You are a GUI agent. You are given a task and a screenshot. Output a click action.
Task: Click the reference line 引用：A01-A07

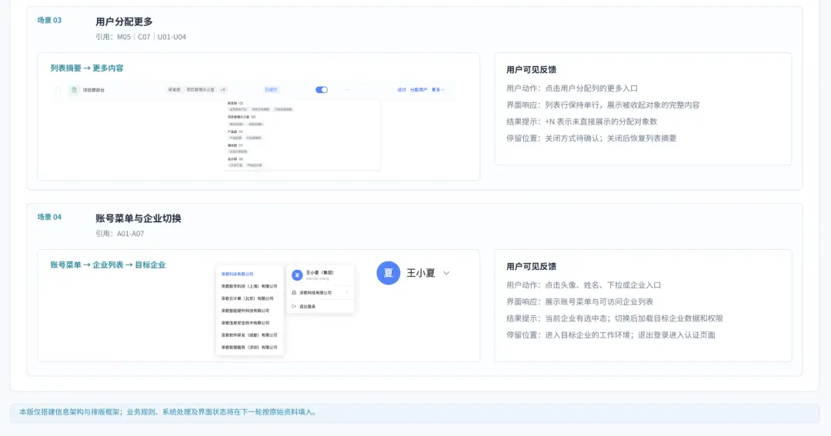[120, 234]
